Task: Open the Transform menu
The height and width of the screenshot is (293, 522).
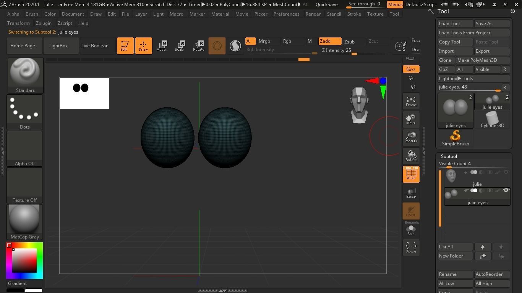Action: [18, 23]
